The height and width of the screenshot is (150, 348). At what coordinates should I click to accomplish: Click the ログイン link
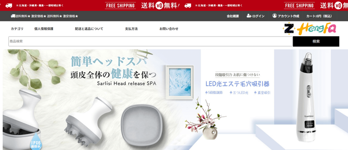click(x=258, y=16)
